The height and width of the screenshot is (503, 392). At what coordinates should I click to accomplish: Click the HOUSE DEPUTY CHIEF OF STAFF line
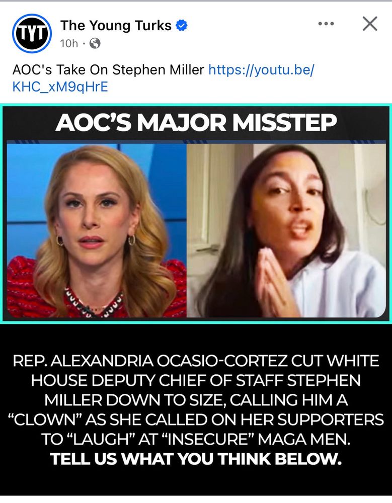tap(196, 380)
